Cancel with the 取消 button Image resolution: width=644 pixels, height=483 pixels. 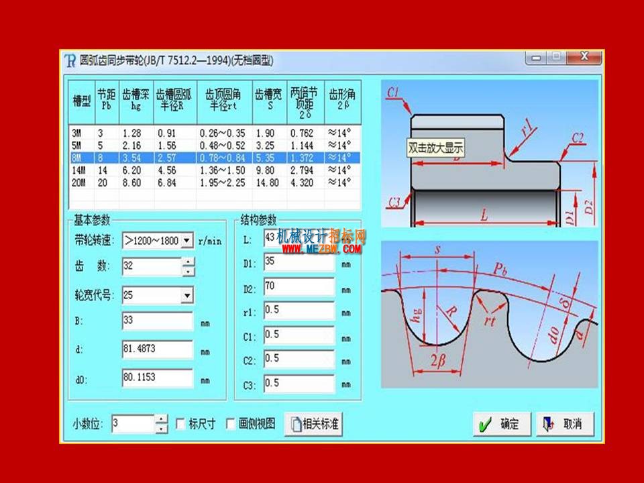click(x=565, y=424)
